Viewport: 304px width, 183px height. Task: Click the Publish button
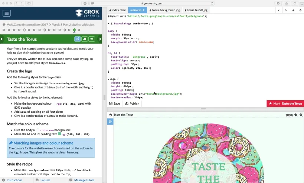132,104
